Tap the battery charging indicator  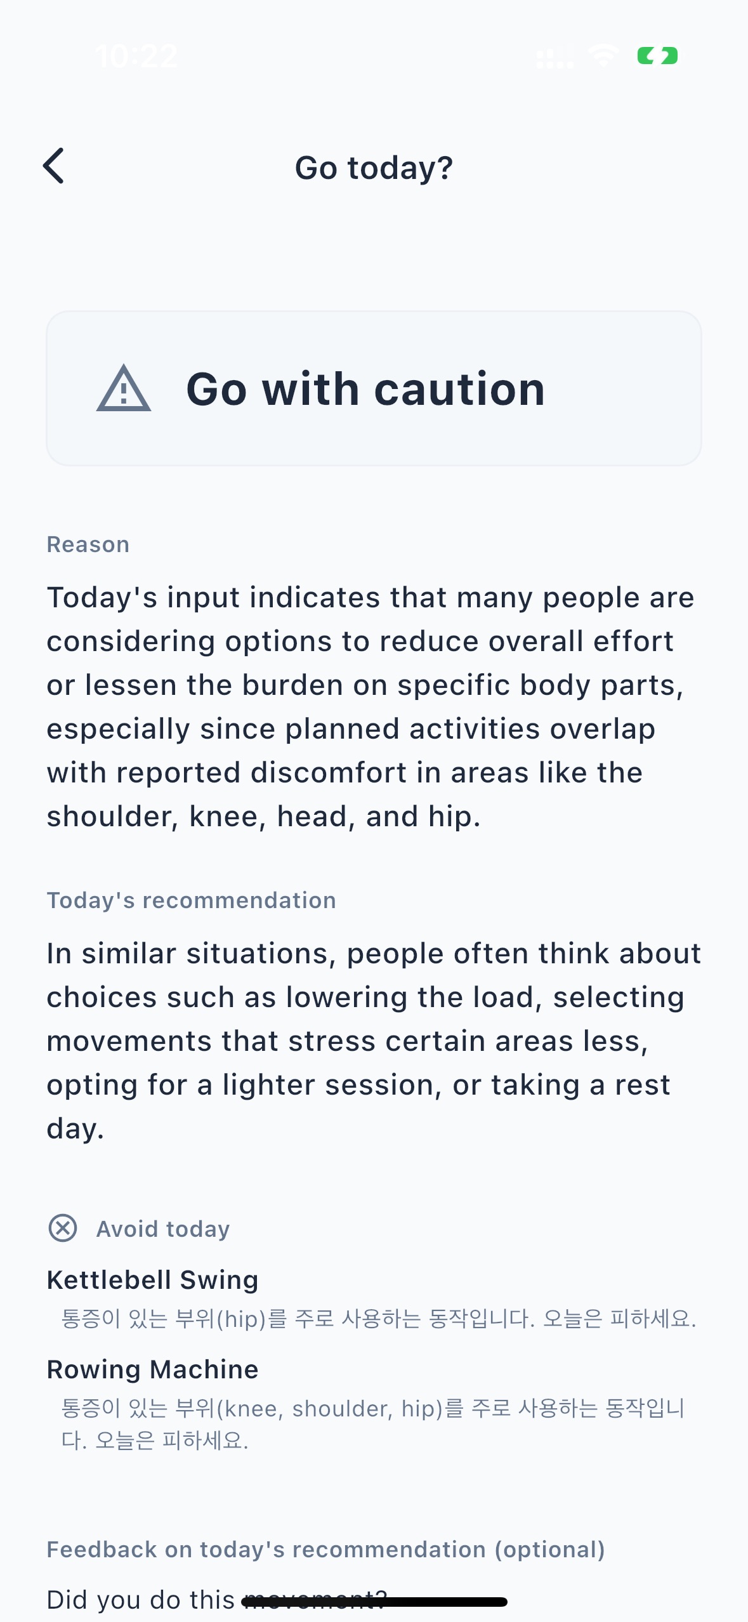point(656,56)
